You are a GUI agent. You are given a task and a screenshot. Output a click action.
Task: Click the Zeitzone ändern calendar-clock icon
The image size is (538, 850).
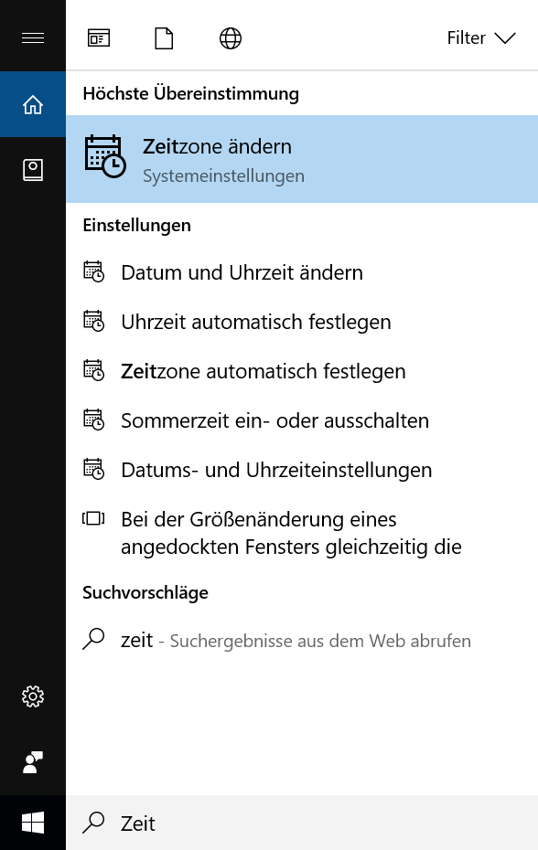(103, 157)
